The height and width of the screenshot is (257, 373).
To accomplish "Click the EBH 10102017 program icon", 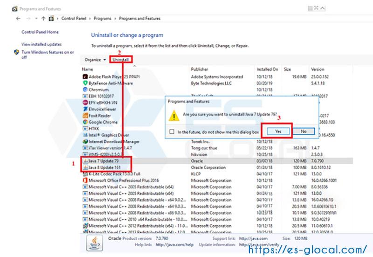I will coord(85,96).
